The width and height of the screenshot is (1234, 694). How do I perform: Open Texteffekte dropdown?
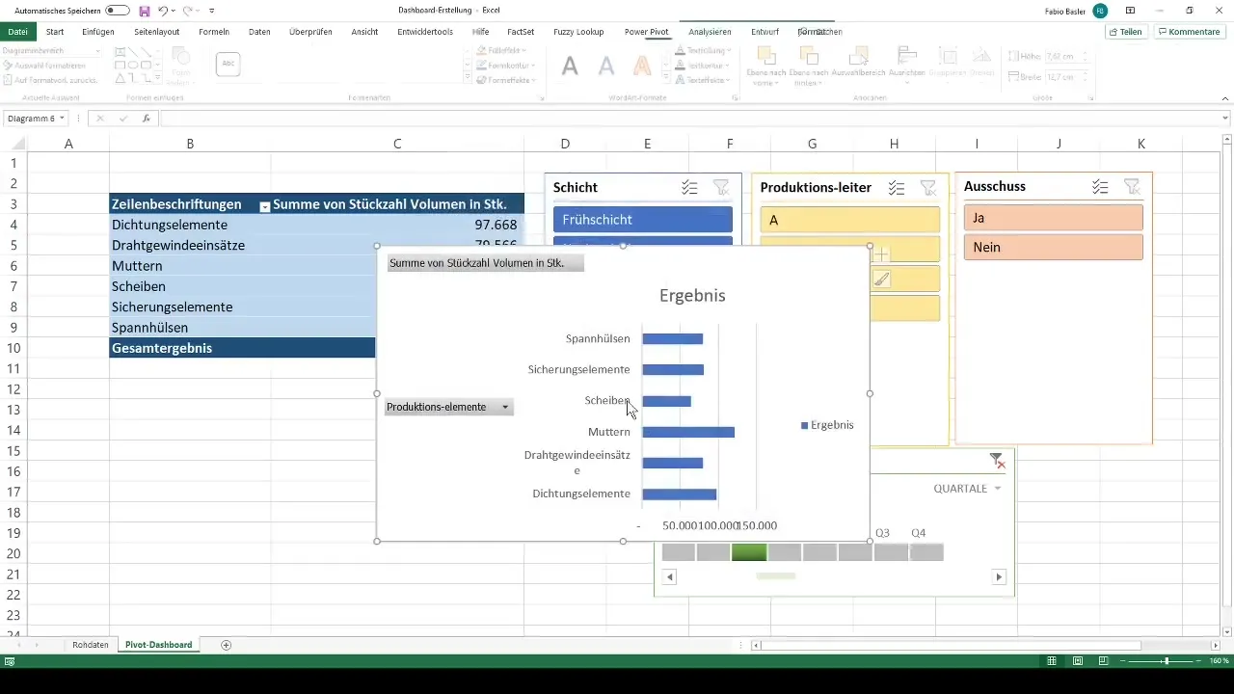point(702,80)
